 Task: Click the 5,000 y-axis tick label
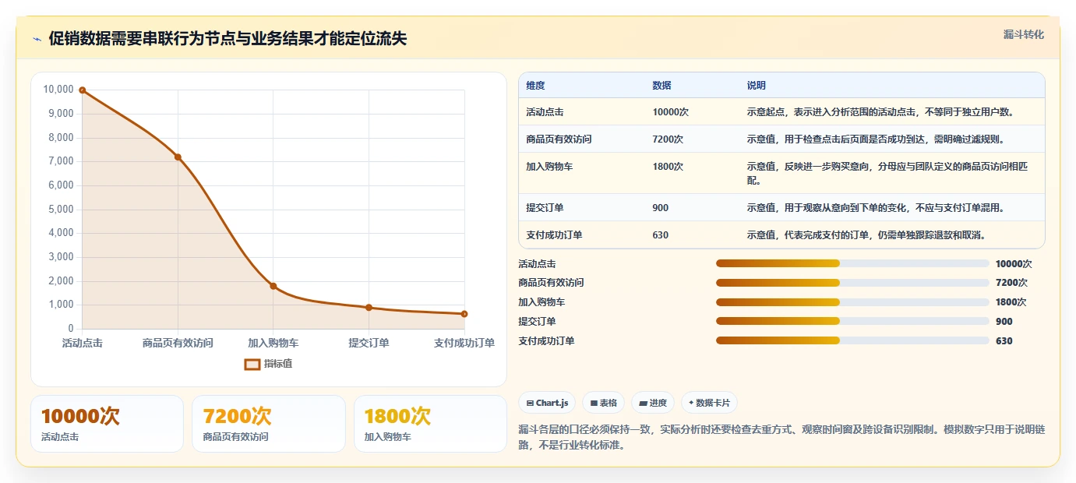pos(61,210)
